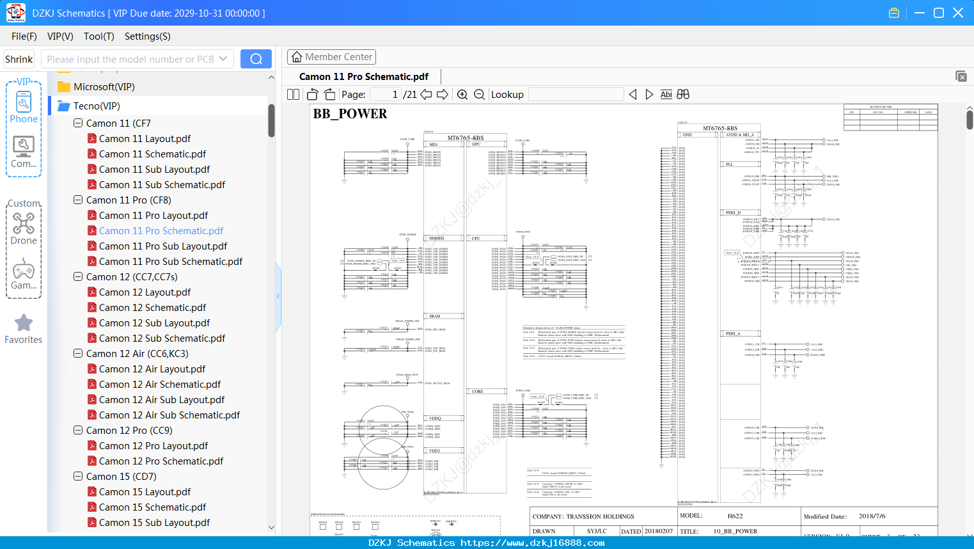This screenshot has height=549, width=974.
Task: Open Camon 11 Sub Layout.pdf
Action: click(x=154, y=169)
